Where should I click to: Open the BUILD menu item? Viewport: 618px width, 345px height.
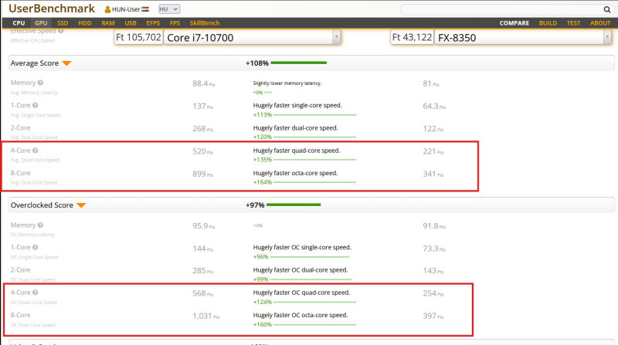[x=548, y=23]
